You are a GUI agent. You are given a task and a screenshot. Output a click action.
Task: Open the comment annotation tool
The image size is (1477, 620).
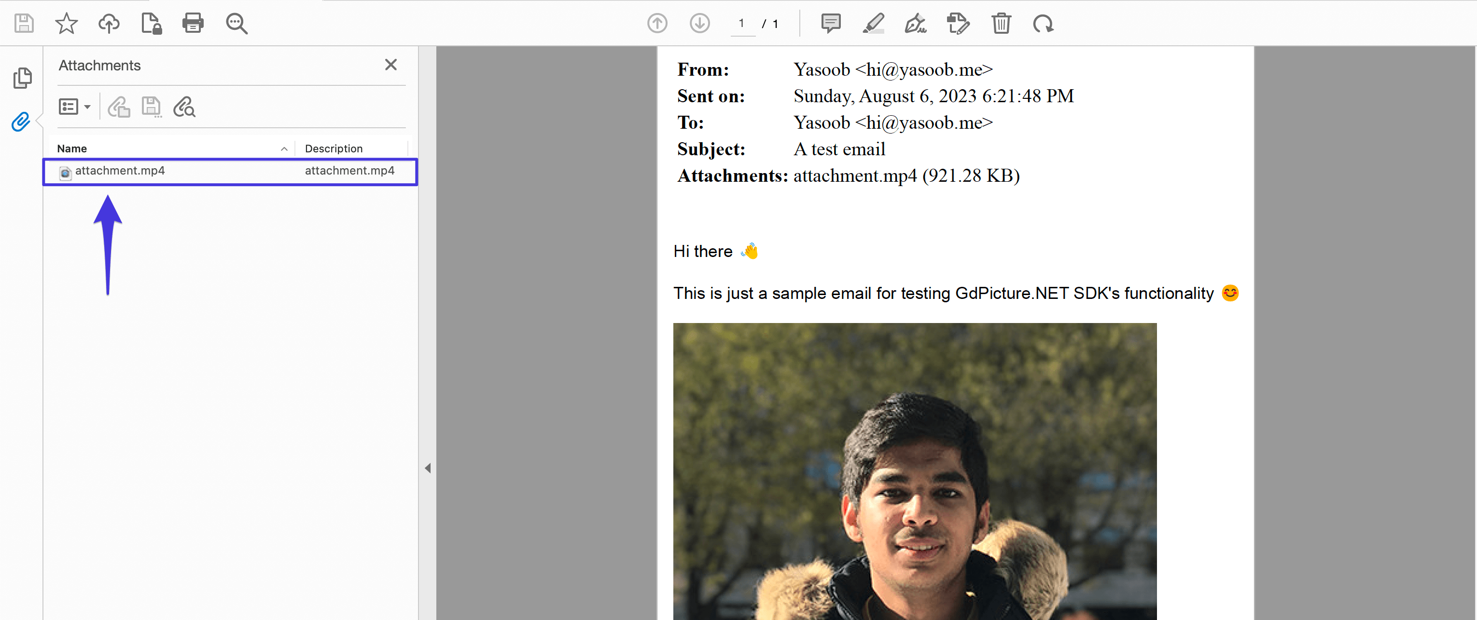pyautogui.click(x=830, y=24)
